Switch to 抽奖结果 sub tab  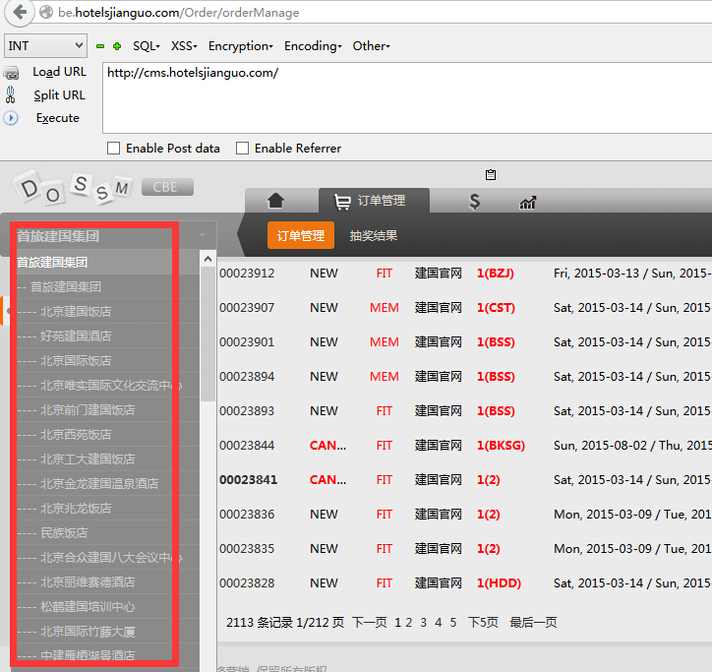374,235
